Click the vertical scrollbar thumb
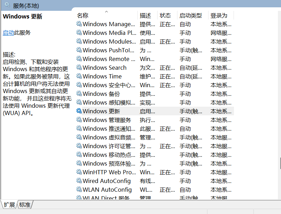The height and width of the screenshot is (214, 281). click(280, 163)
